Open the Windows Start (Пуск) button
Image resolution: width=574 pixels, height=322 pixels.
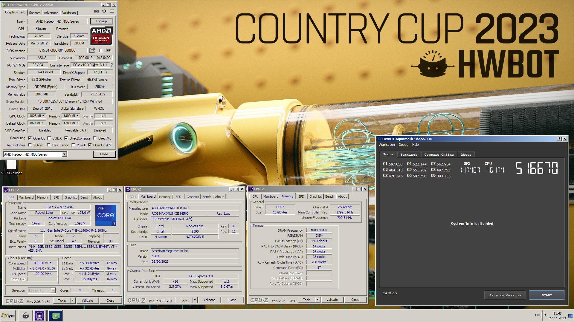click(8, 315)
